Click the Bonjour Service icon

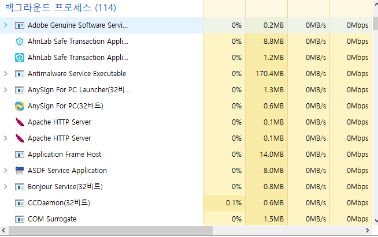[x=20, y=186]
